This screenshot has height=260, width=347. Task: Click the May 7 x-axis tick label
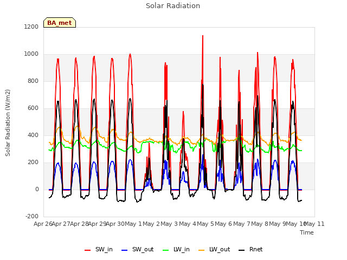coord(242,224)
